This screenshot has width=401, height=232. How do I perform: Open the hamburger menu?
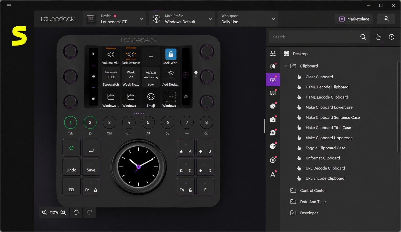pos(9,6)
